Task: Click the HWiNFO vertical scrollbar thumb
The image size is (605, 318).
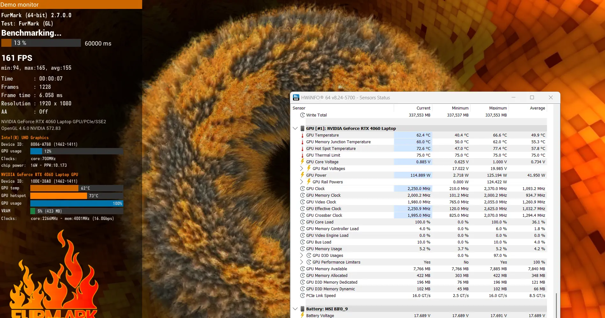Action: click(x=556, y=305)
